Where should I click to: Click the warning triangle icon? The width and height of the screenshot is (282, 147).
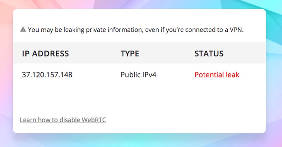point(23,29)
